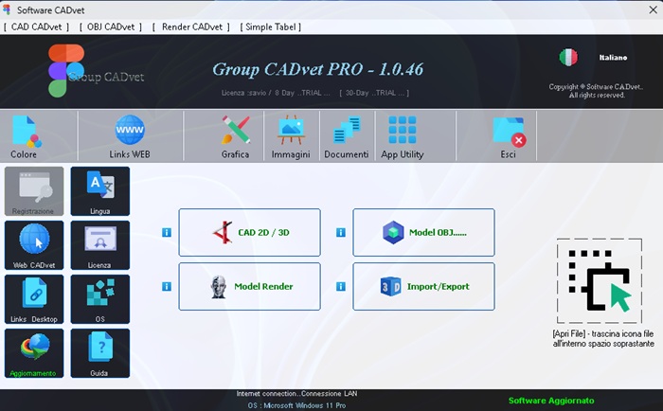This screenshot has width=663, height=411.
Task: Open the Documenti section
Action: (x=347, y=136)
